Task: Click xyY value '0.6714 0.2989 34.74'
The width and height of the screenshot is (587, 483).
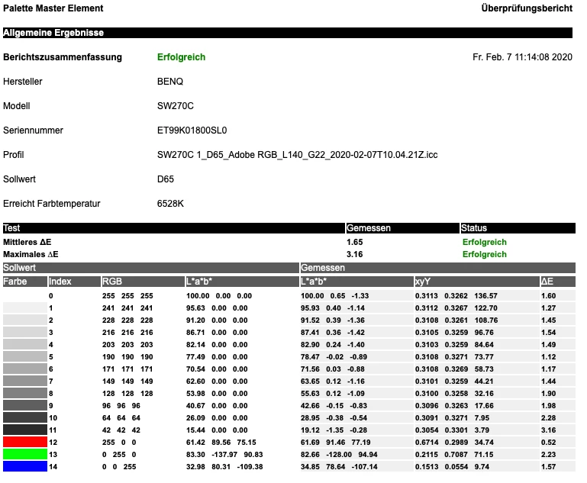Action: 454,443
